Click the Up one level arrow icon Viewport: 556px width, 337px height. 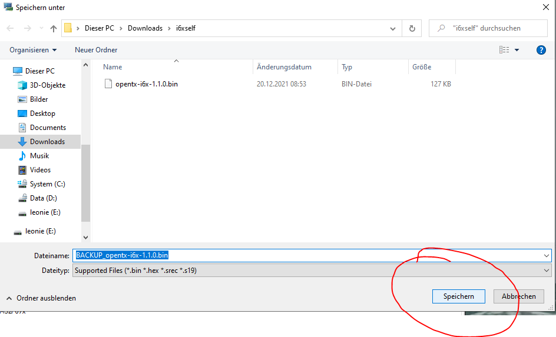(54, 28)
